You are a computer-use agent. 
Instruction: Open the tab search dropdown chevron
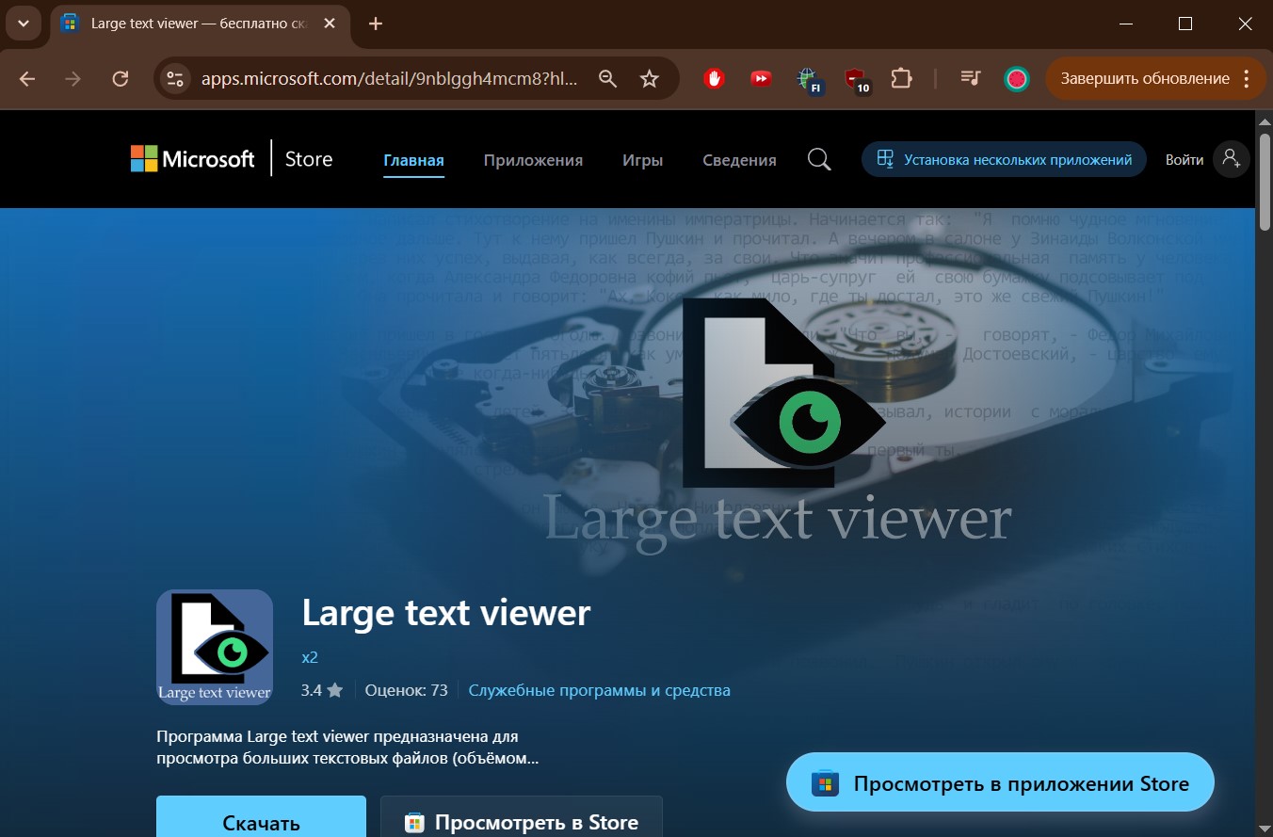(23, 23)
